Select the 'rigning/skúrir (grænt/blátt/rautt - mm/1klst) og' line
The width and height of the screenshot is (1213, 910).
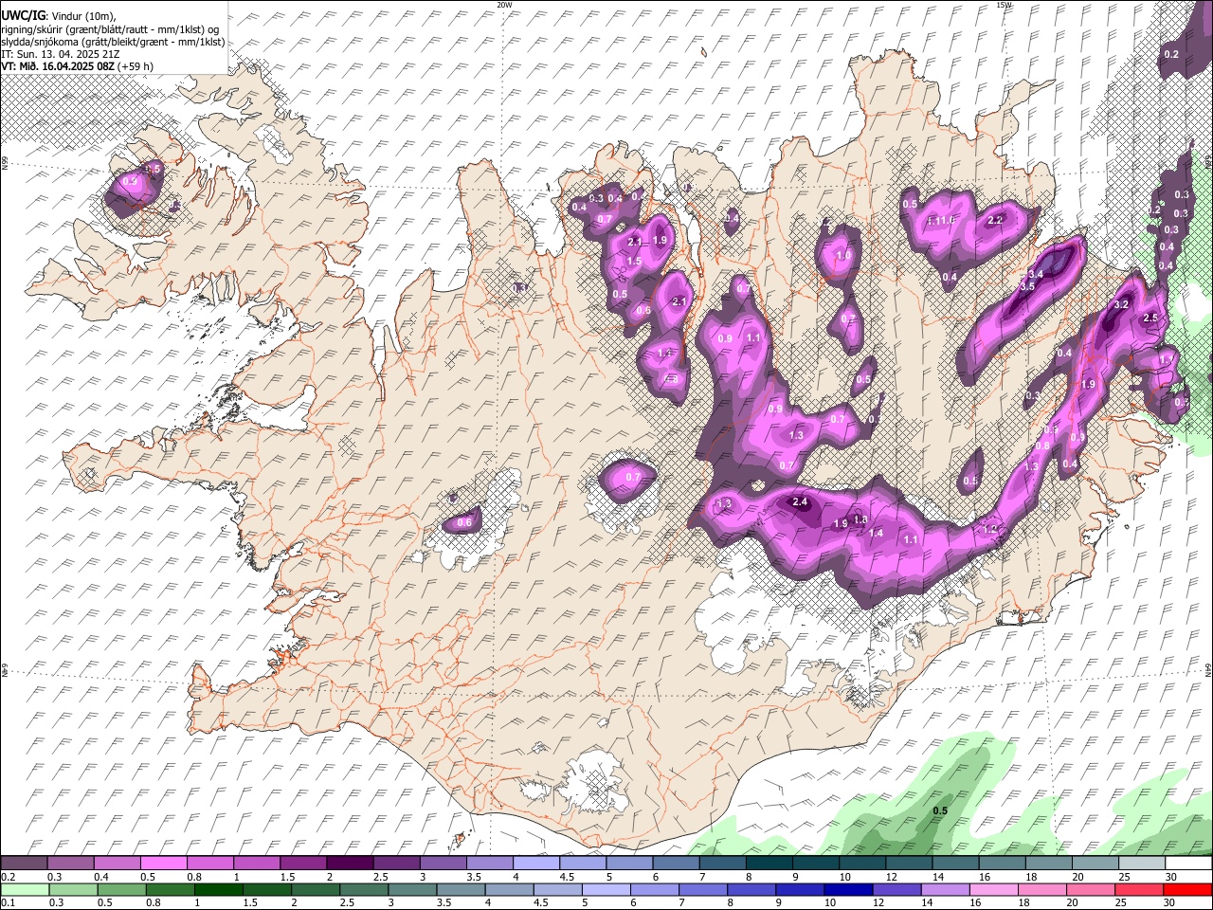(110, 29)
